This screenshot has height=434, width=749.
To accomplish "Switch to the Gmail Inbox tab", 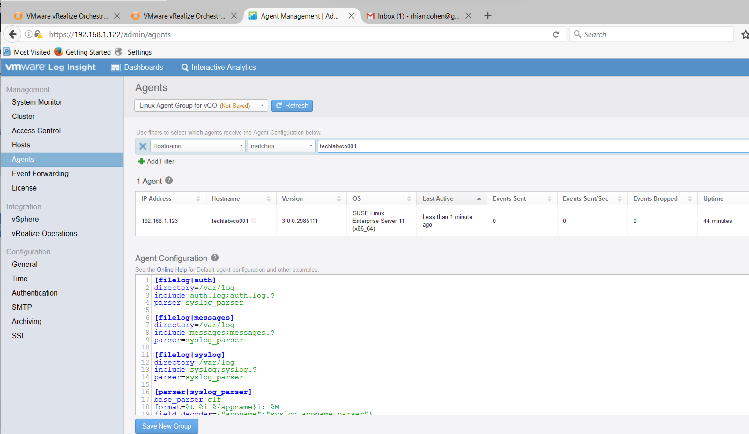I will 418,16.
